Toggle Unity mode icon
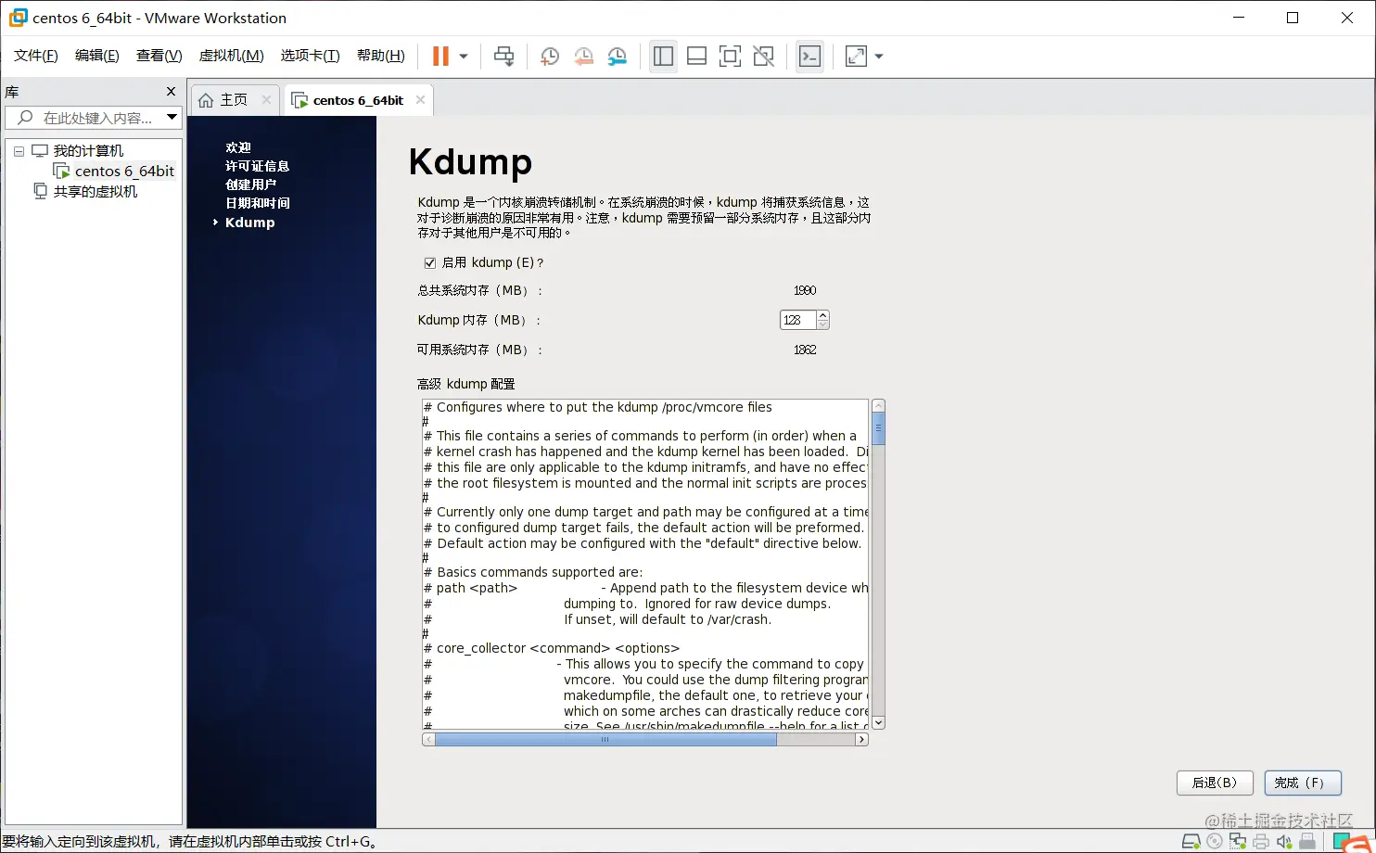Screen dimensions: 1376x853 pos(763,57)
